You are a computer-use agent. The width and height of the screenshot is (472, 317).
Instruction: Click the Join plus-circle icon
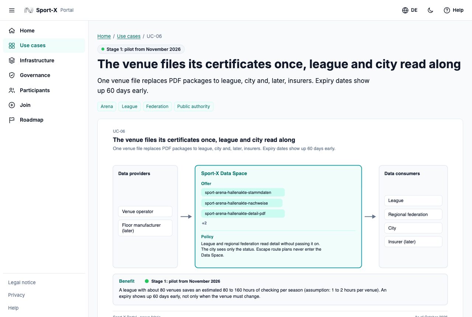click(x=12, y=105)
